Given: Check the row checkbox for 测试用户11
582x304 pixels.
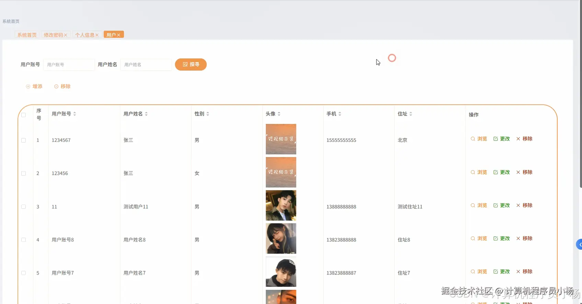Looking at the screenshot, I should click(24, 207).
